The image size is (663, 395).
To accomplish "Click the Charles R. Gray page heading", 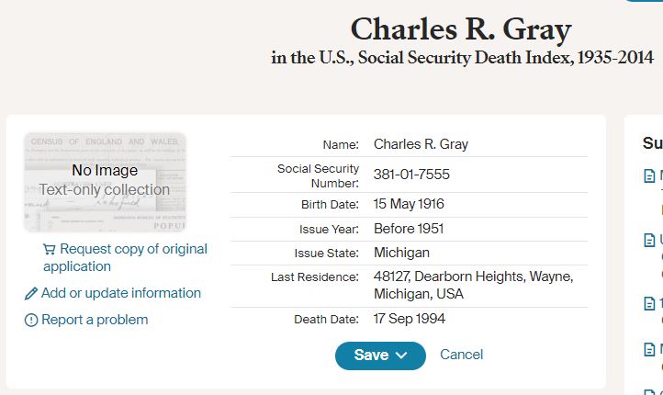I will coord(461,29).
